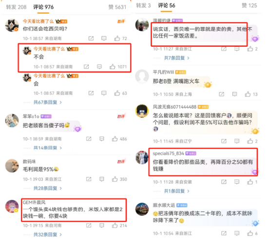
Task: Share the special675_834 comment
Action: pyautogui.click(x=224, y=182)
